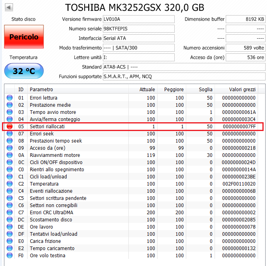Image resolution: width=268 pixels, height=266 pixels.
Task: Select the Riavviammenti motore current value 119
Action: 151,155
